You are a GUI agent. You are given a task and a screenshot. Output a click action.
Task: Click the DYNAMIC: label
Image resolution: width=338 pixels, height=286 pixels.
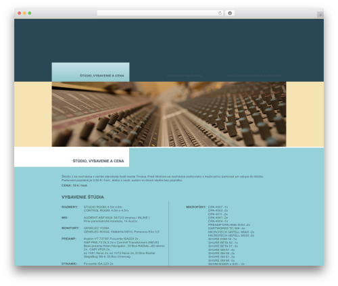click(70, 264)
